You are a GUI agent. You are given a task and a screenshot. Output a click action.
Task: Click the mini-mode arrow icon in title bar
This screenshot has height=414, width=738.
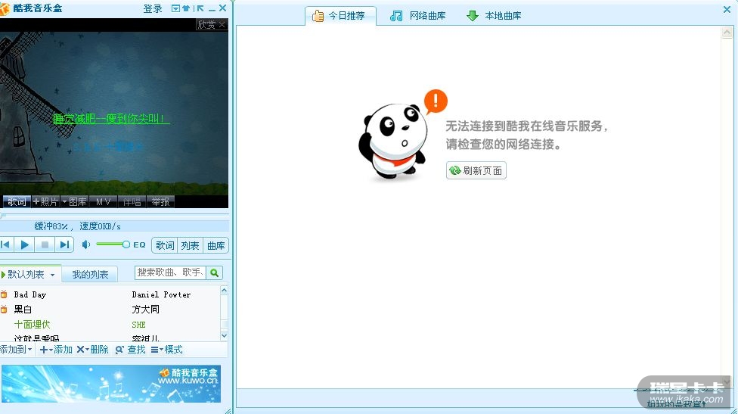pyautogui.click(x=200, y=8)
